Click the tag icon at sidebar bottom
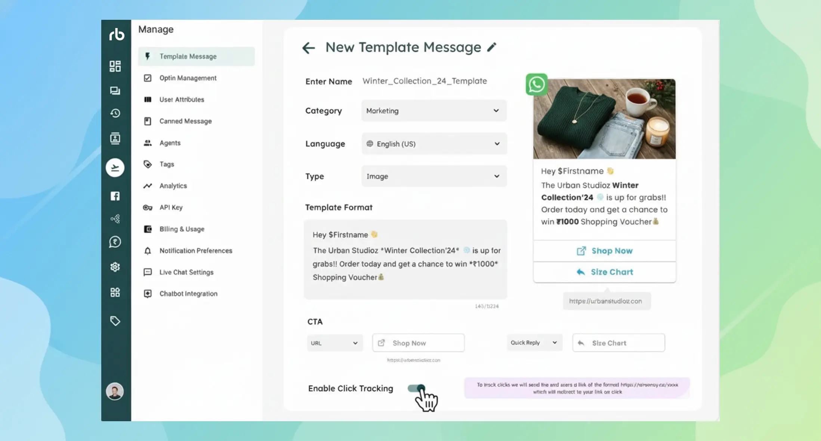Viewport: 821px width, 441px height. pyautogui.click(x=115, y=321)
